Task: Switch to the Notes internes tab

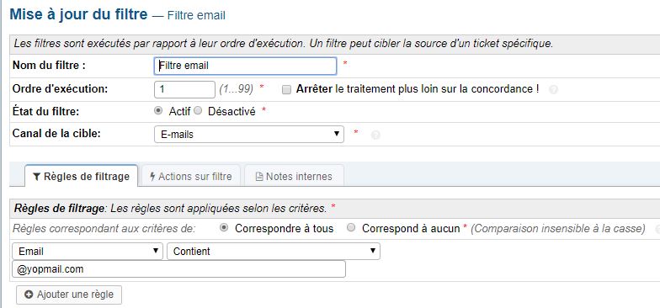Action: coord(294,176)
